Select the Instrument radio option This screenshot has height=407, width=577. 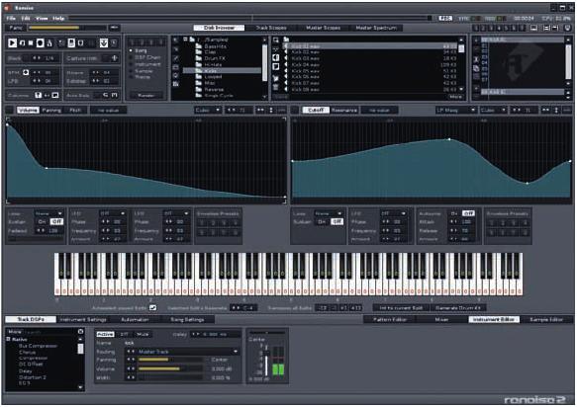[x=144, y=64]
